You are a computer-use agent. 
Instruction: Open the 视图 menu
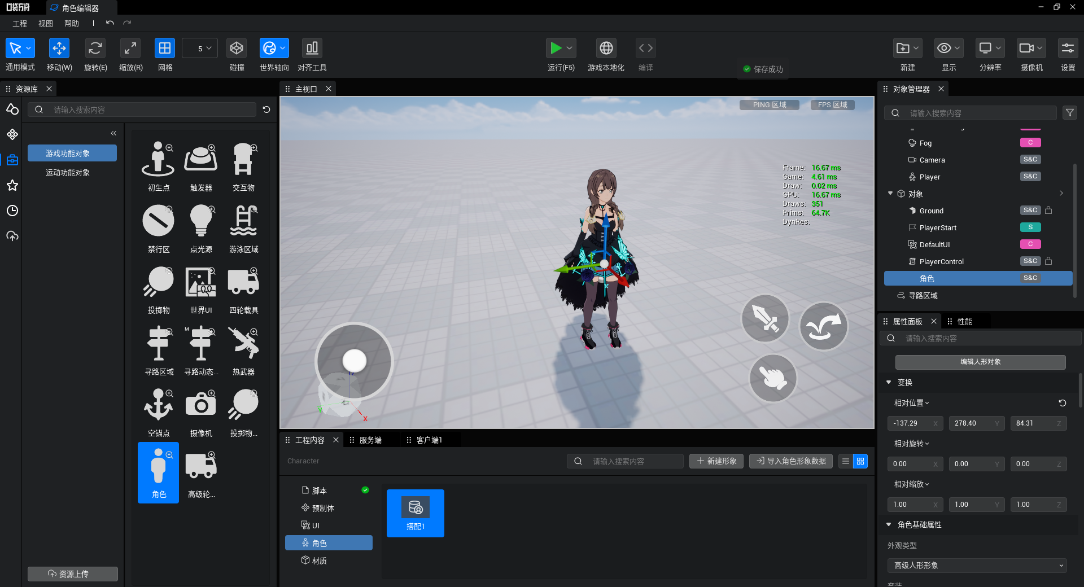pyautogui.click(x=46, y=24)
